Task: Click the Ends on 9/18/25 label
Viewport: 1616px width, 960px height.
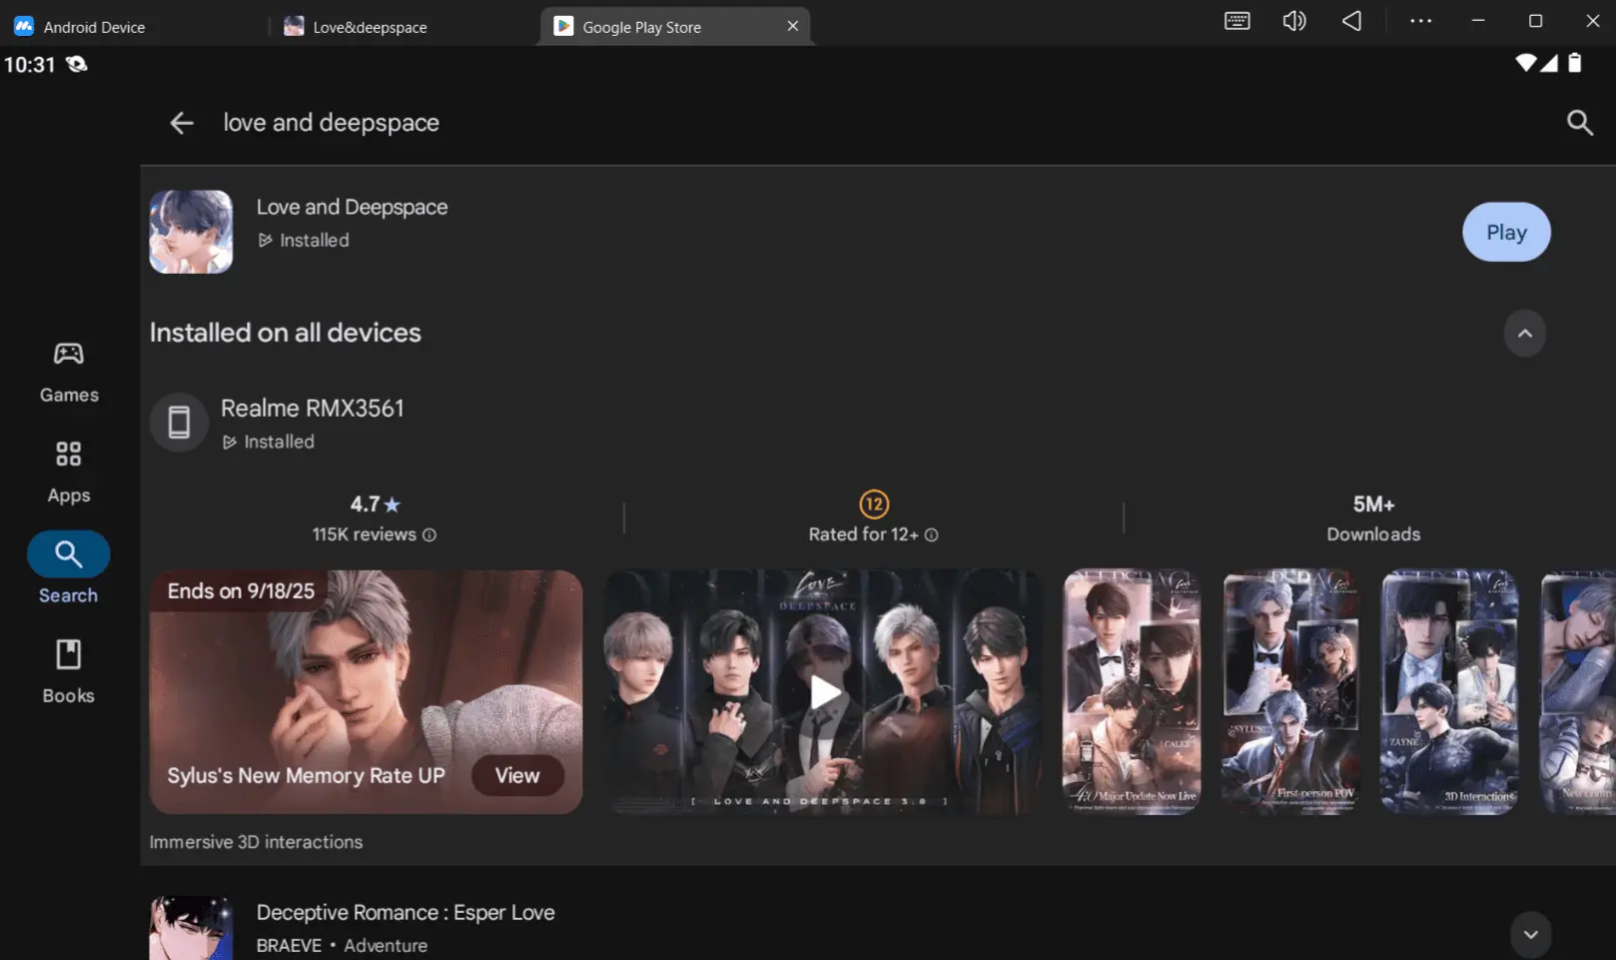Action: [241, 591]
